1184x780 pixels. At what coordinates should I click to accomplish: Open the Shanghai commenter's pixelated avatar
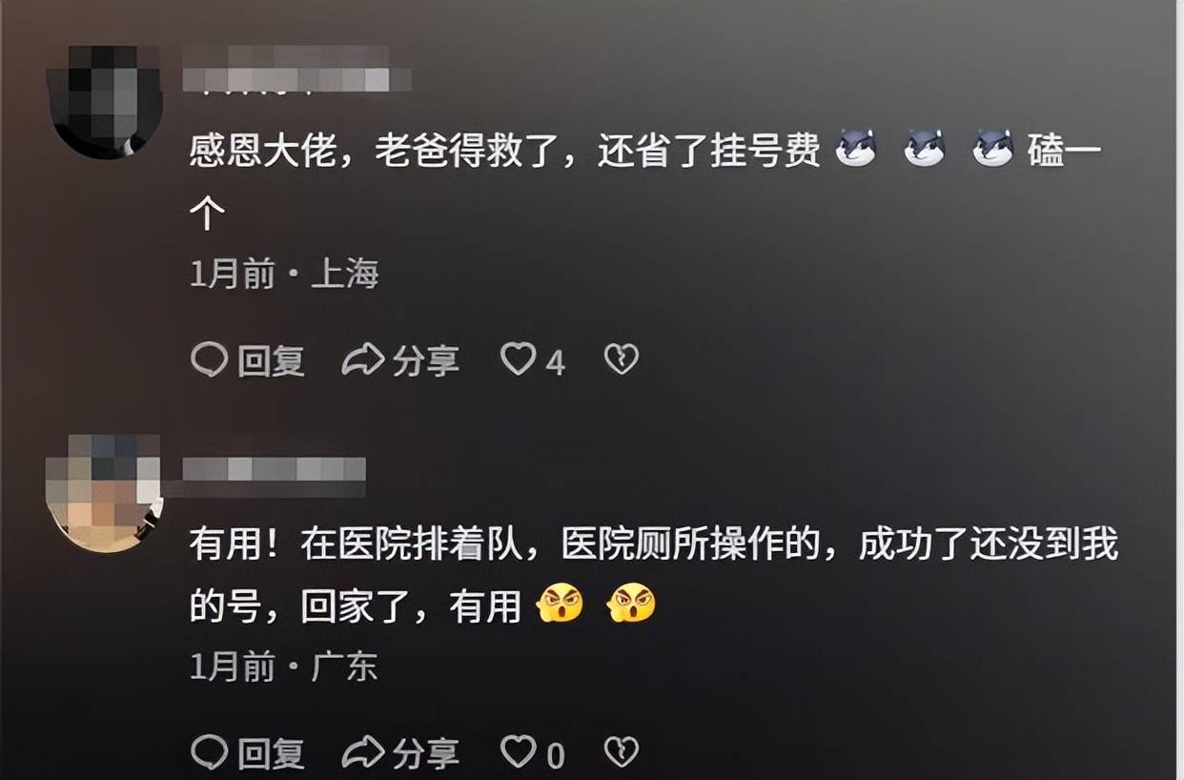(x=105, y=100)
